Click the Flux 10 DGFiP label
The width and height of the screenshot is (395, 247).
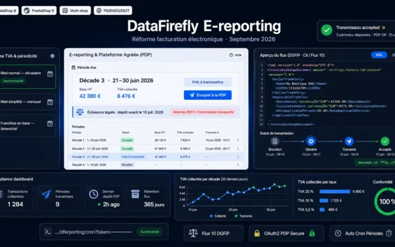click(x=215, y=233)
